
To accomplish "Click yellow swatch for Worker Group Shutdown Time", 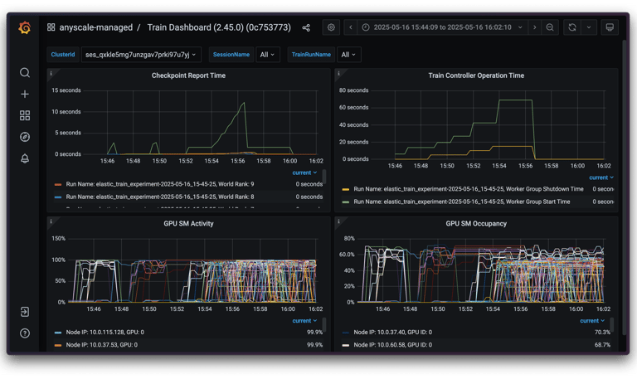I will pyautogui.click(x=346, y=189).
